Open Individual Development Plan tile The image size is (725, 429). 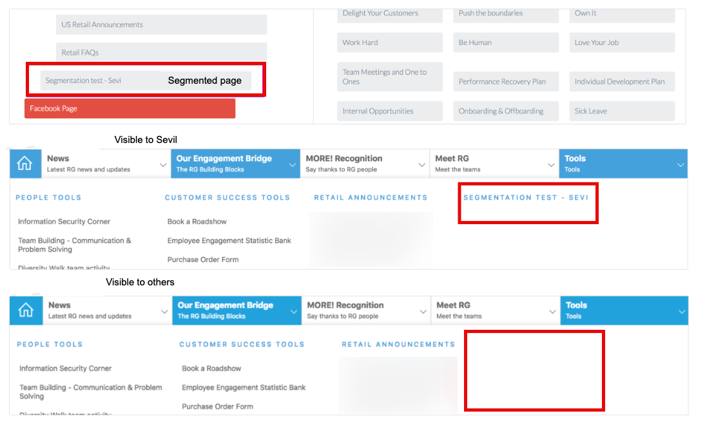pyautogui.click(x=624, y=82)
